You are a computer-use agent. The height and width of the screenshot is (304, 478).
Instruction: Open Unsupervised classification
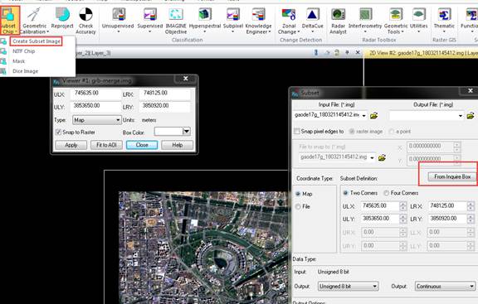pos(118,20)
